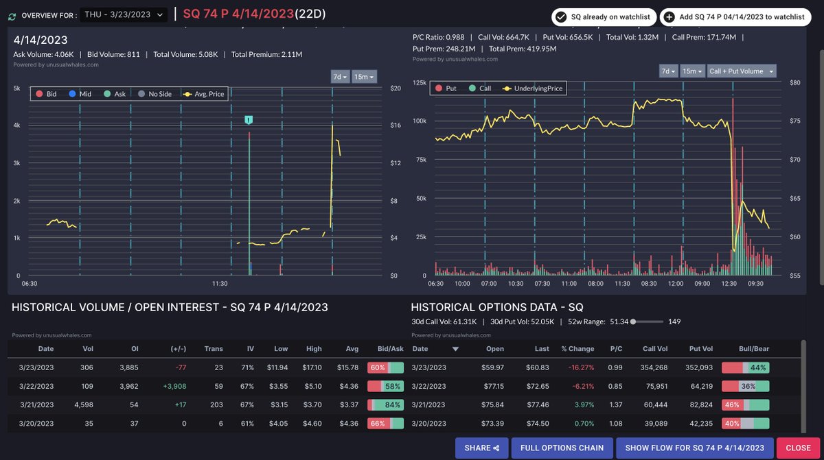
Task: Click SHOW FLOW FOR SQ 74 P 4/14/2023
Action: click(x=695, y=448)
